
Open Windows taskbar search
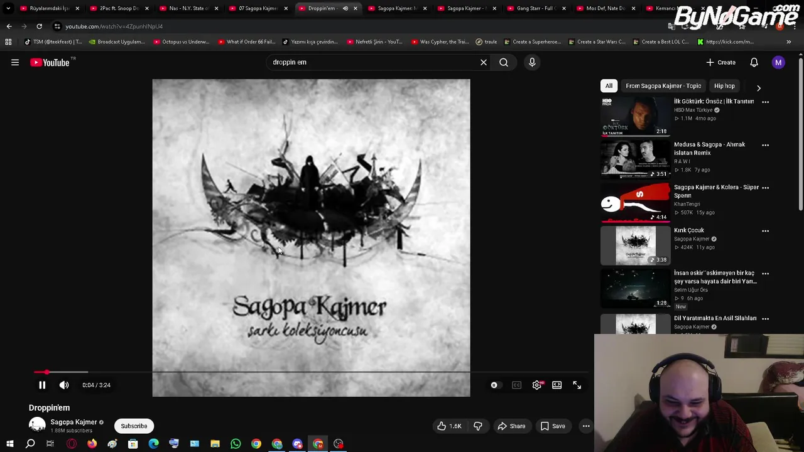pos(30,444)
